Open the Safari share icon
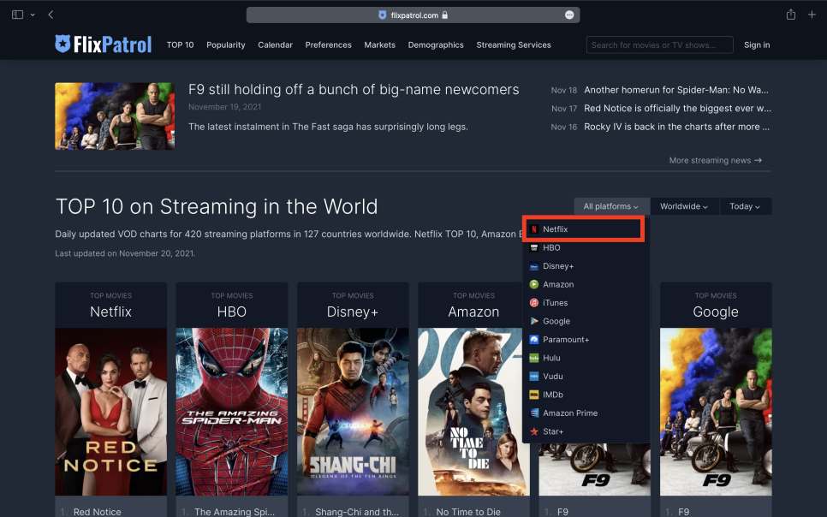The image size is (827, 517). point(790,15)
